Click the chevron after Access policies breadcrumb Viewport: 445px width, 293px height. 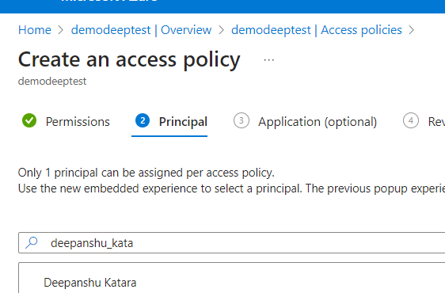tap(411, 30)
